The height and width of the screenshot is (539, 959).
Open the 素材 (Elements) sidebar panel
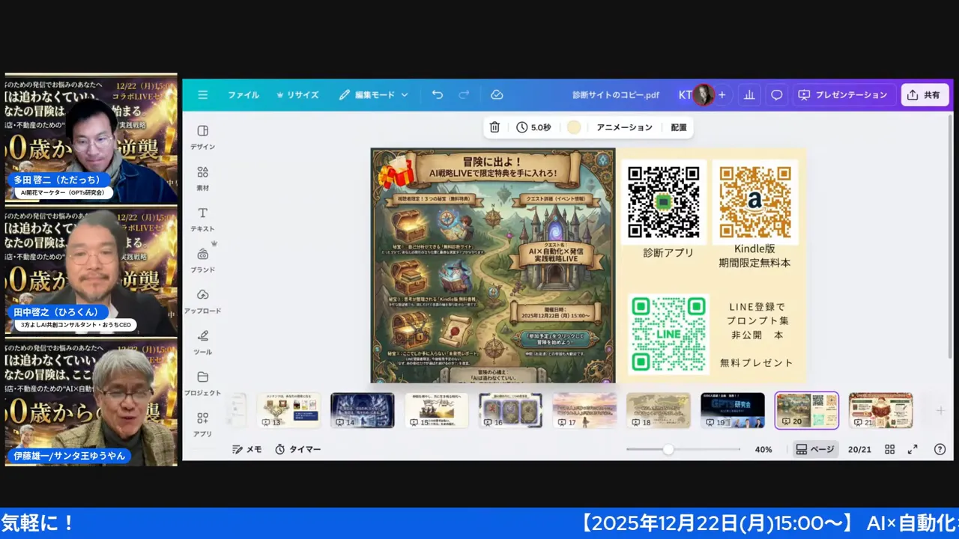202,177
